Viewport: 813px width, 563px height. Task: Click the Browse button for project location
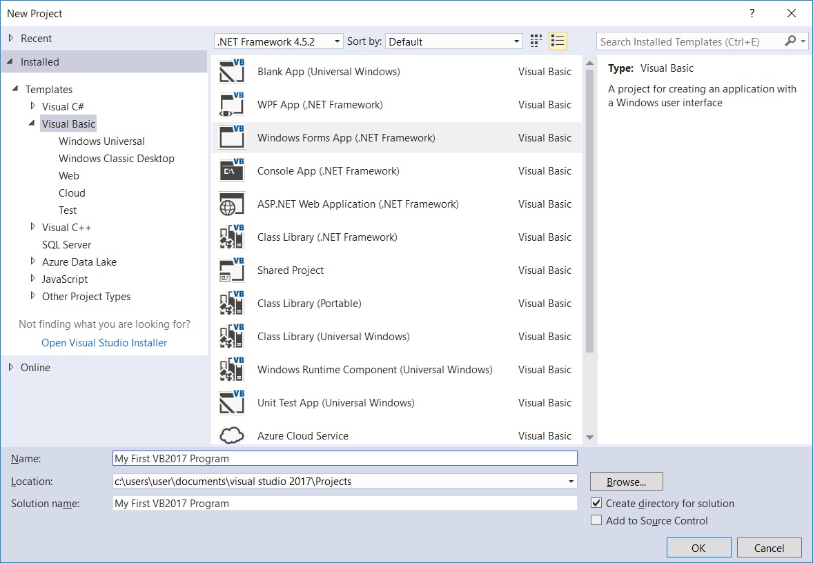click(625, 481)
